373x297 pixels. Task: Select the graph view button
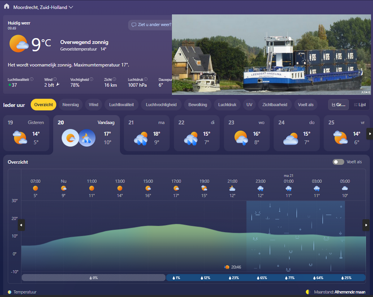pyautogui.click(x=338, y=105)
